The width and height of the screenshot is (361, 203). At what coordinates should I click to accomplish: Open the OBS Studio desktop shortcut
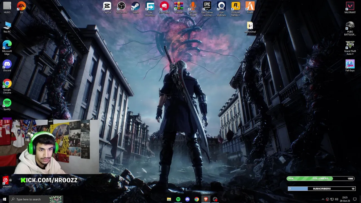tap(121, 8)
